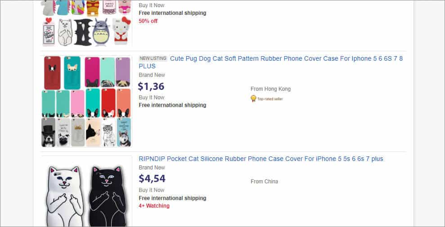Screen dimensions: 445x227
Task: Pick the black Batman-shaped case in top image
Action: 82,33
